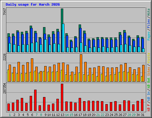Select day label 31 on the axis
Viewport: 152px width, 118px height.
pos(142,115)
